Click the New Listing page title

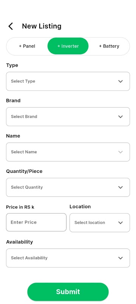pos(42,26)
